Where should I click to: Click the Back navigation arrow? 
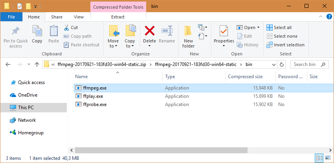click(x=8, y=64)
